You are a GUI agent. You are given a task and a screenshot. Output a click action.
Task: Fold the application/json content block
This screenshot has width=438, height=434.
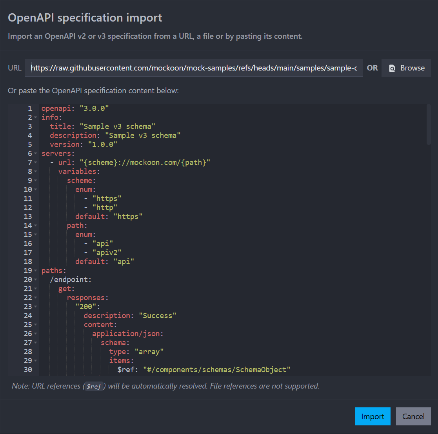(35, 334)
